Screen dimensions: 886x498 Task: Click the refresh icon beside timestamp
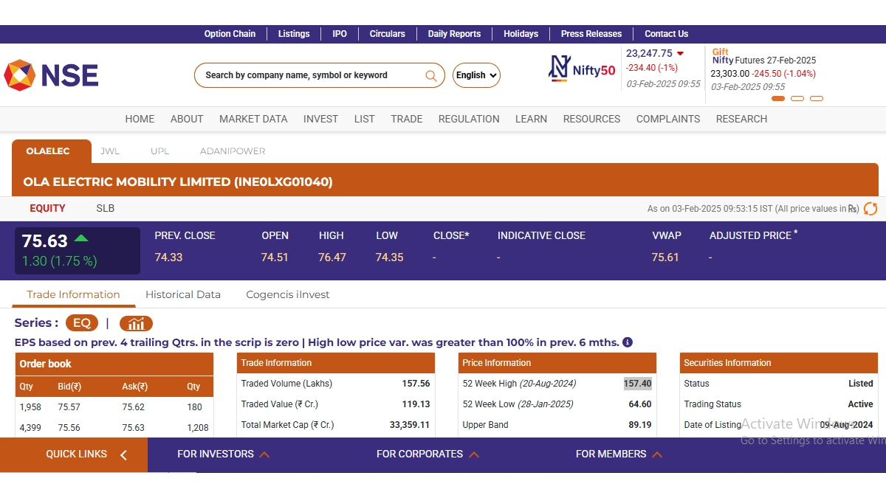pyautogui.click(x=870, y=209)
